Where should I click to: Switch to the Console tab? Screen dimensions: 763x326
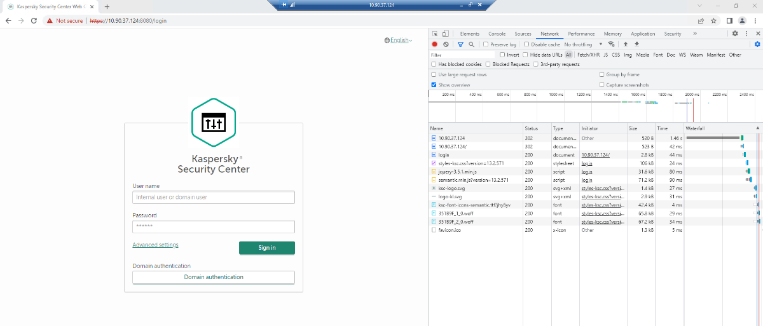(x=497, y=34)
